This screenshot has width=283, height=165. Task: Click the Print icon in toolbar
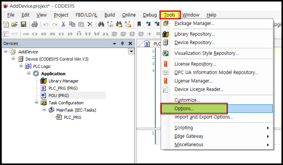click(x=35, y=24)
